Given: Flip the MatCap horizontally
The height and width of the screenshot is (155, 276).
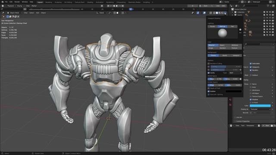Looking at the screenshot, I should [240, 33].
